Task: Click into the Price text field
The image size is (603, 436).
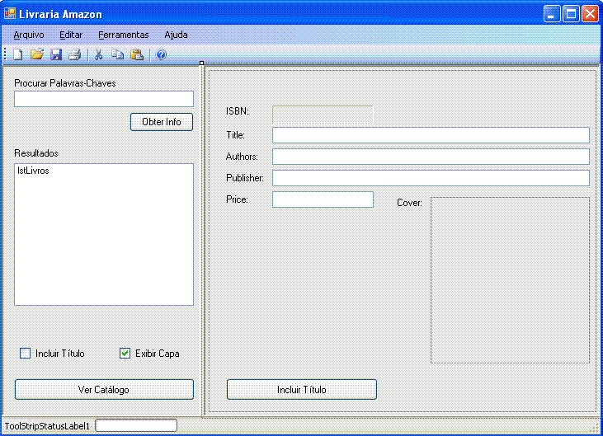Action: point(323,199)
